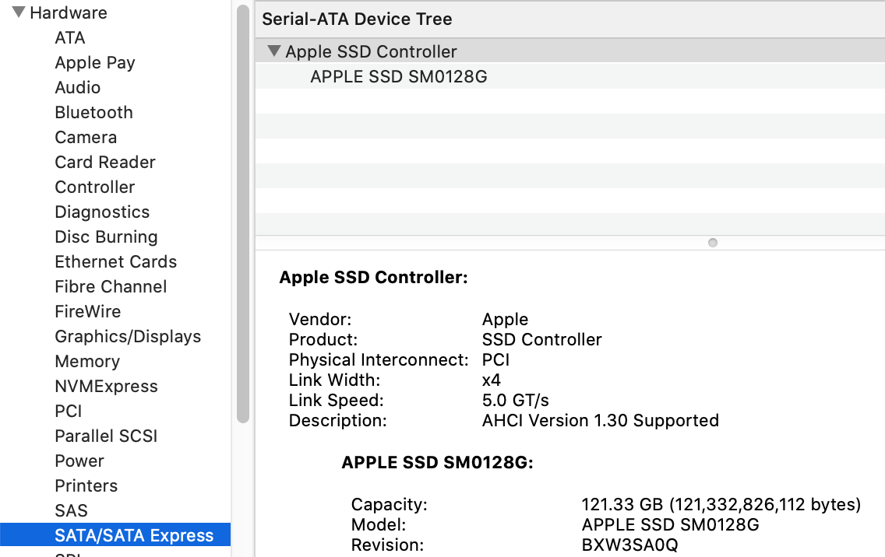The height and width of the screenshot is (557, 885).
Task: Click the APPLE SSD SM0128G details heading
Action: click(x=437, y=462)
